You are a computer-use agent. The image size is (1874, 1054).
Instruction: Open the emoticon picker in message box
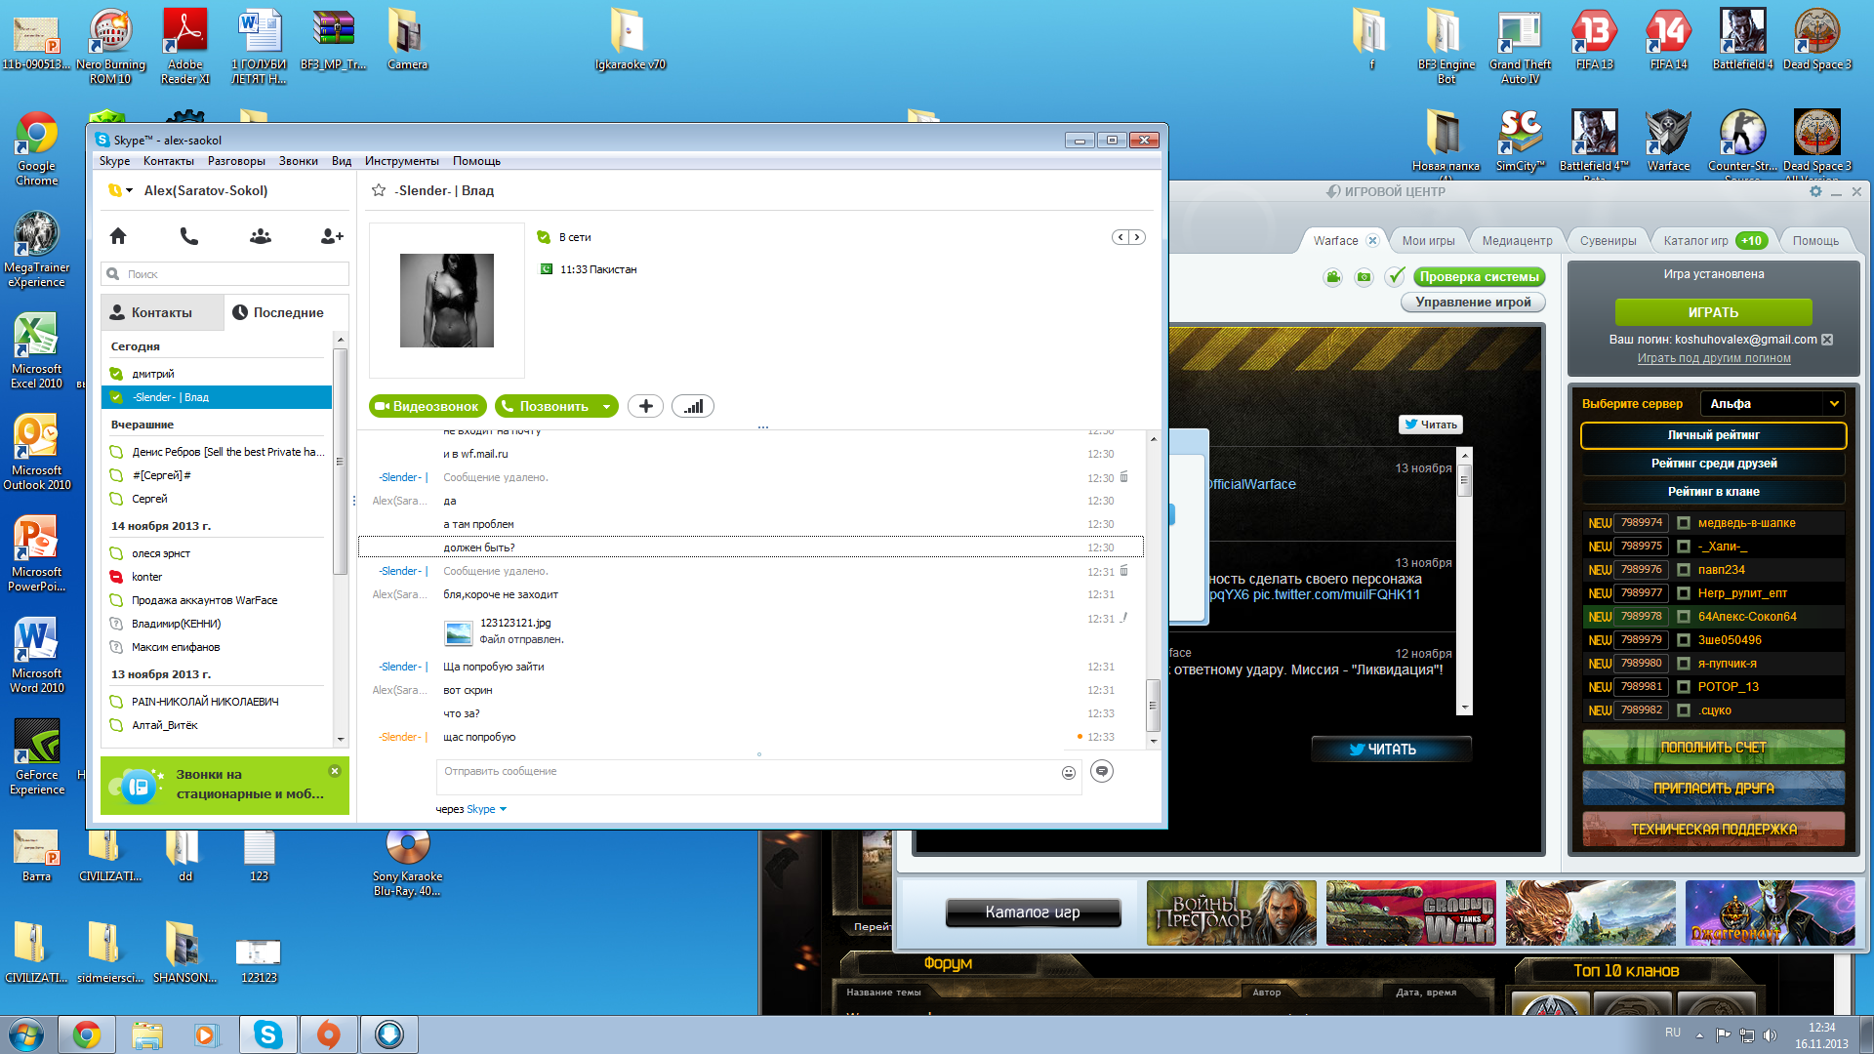tap(1069, 773)
